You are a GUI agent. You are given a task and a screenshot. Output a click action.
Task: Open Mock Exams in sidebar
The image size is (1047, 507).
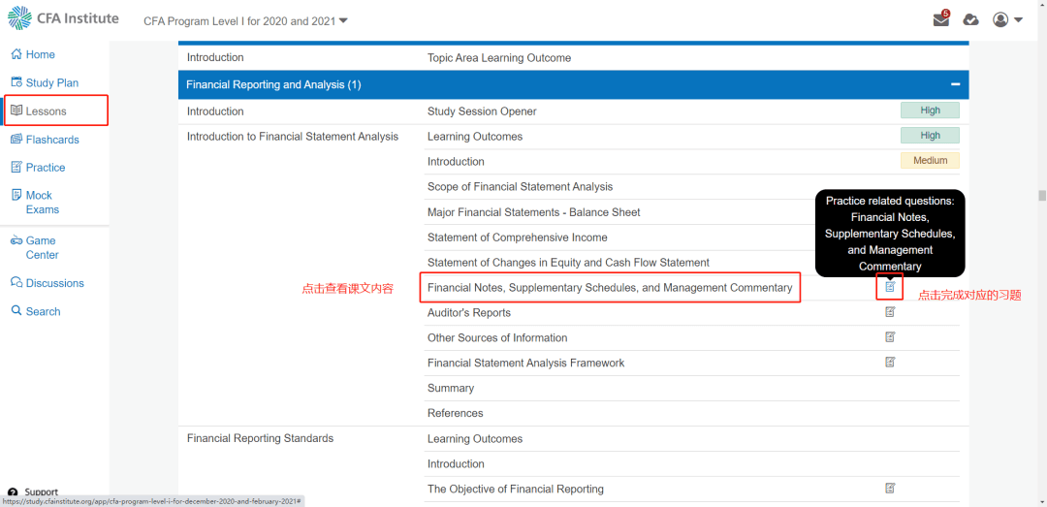[x=36, y=203]
